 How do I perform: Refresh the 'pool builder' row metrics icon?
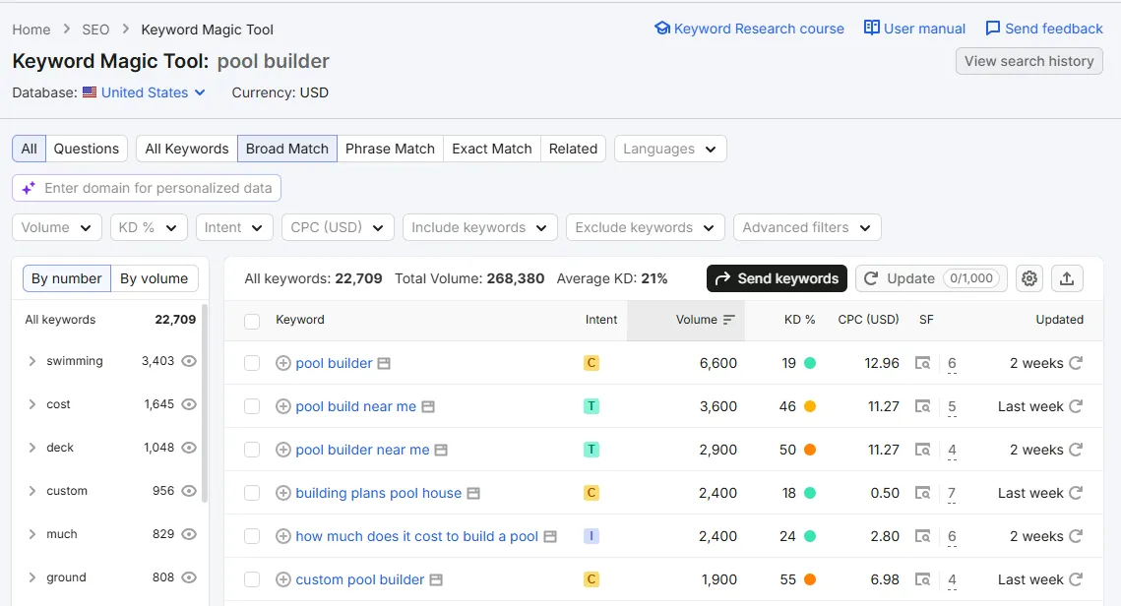[1076, 363]
